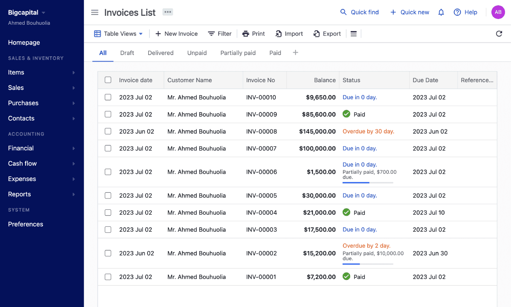
Task: Click the INV-00006 payment progress bar
Action: pos(368,183)
